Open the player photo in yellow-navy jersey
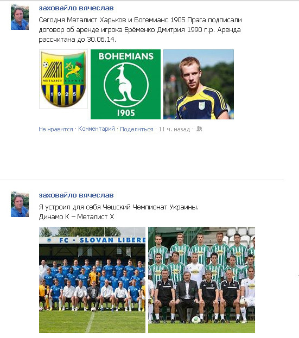 [199, 84]
